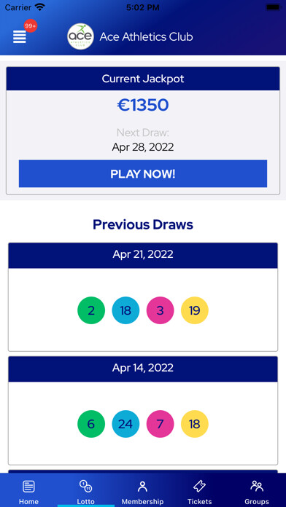Viewport: 286px width, 507px height.
Task: Open the hamburger menu icon
Action: click(20, 36)
